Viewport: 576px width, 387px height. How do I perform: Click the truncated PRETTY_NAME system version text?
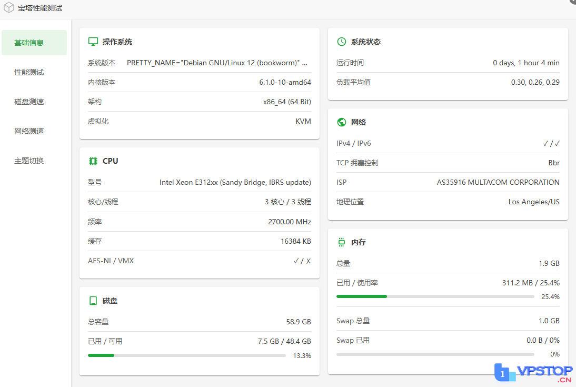pos(217,63)
